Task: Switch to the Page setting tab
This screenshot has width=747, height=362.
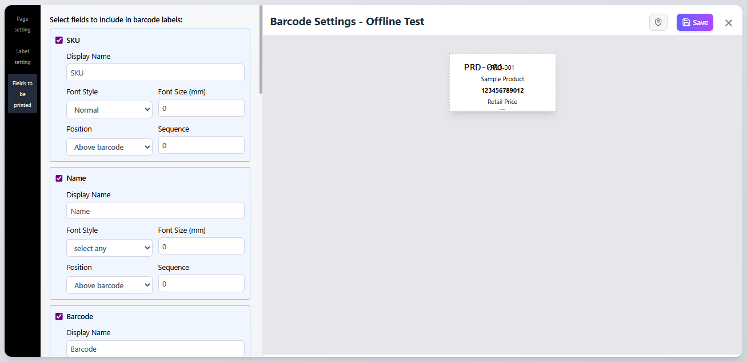Action: [22, 24]
